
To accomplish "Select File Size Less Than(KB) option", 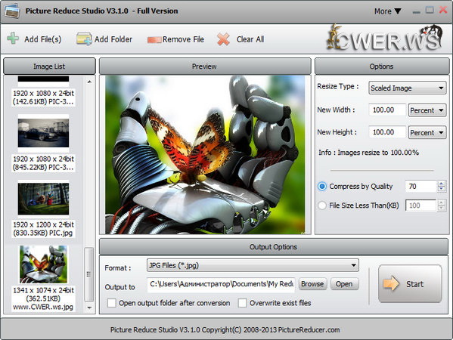I will tap(322, 206).
